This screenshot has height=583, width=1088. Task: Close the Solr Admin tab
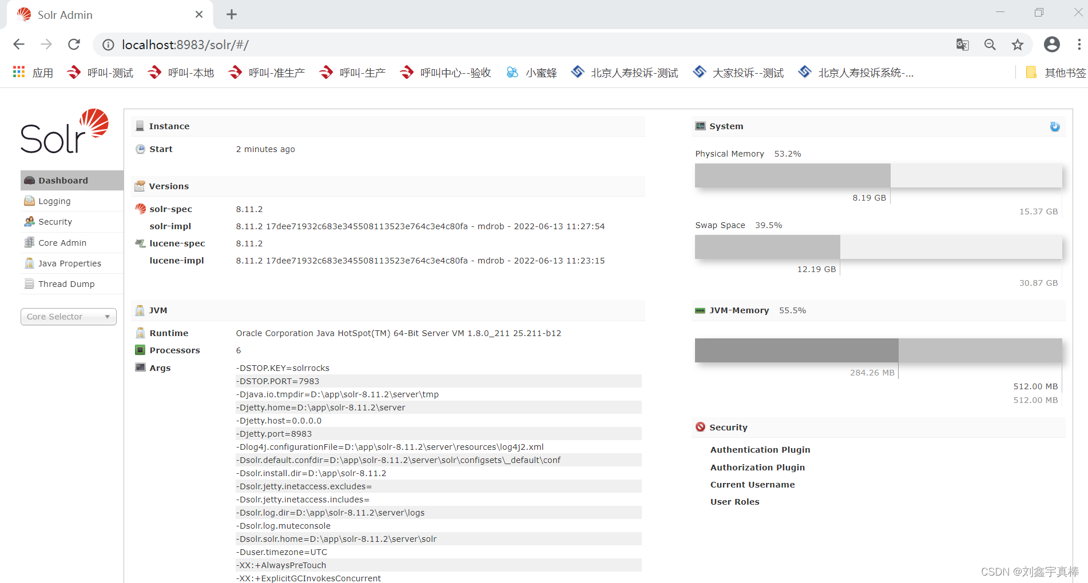point(199,14)
